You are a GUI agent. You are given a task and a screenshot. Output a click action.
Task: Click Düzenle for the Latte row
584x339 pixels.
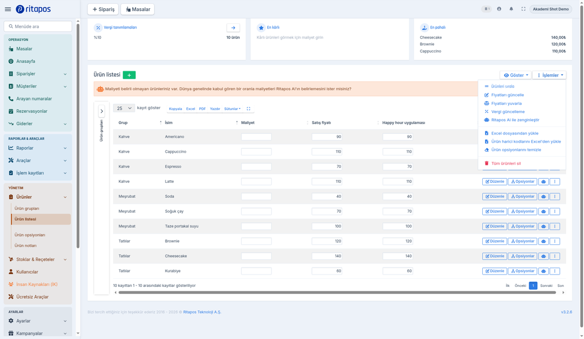[494, 182]
